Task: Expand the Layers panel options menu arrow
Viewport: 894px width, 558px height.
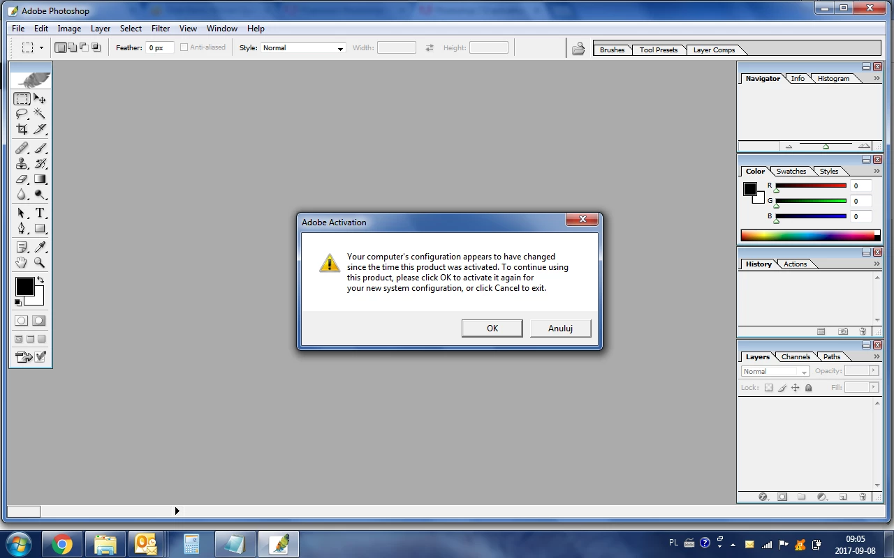Action: click(877, 356)
